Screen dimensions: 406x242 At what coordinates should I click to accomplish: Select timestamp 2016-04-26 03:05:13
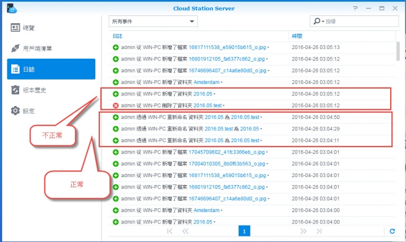coord(315,47)
